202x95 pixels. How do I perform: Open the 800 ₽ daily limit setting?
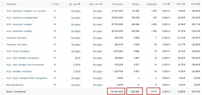[78, 58]
